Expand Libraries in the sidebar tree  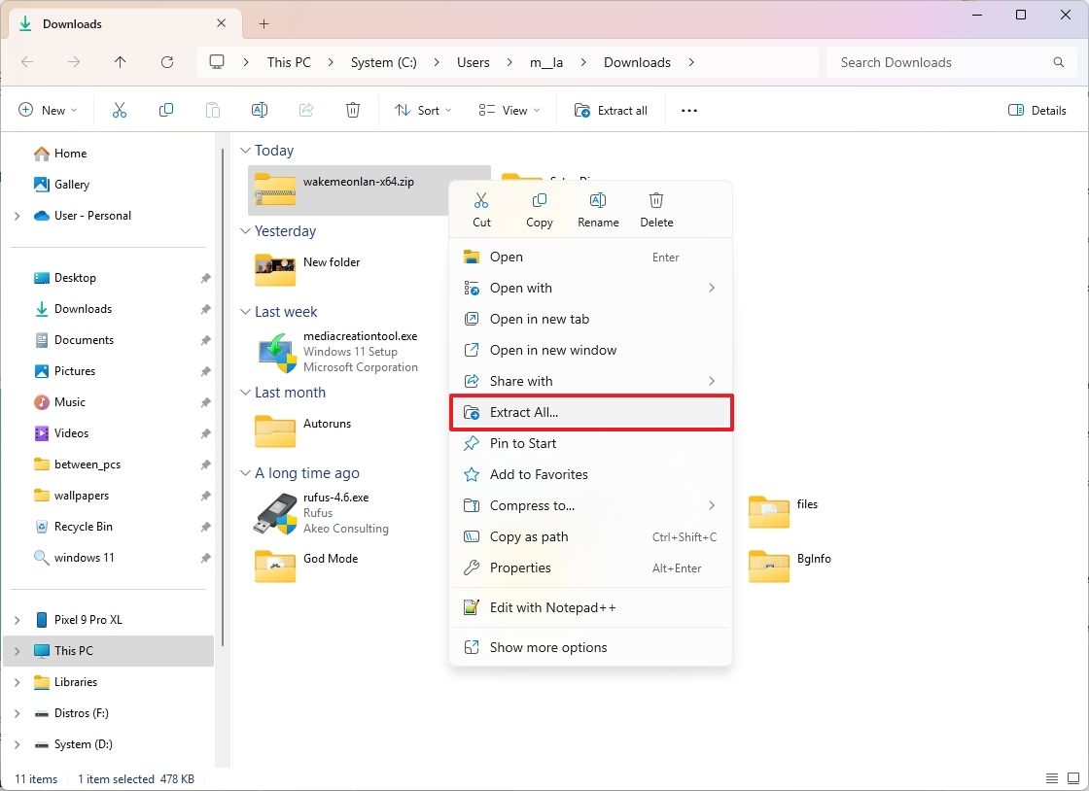point(18,681)
